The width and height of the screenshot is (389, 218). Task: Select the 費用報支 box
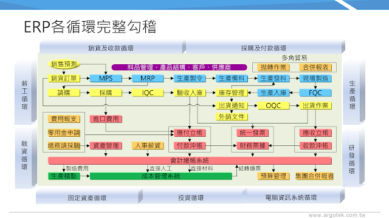click(64, 119)
